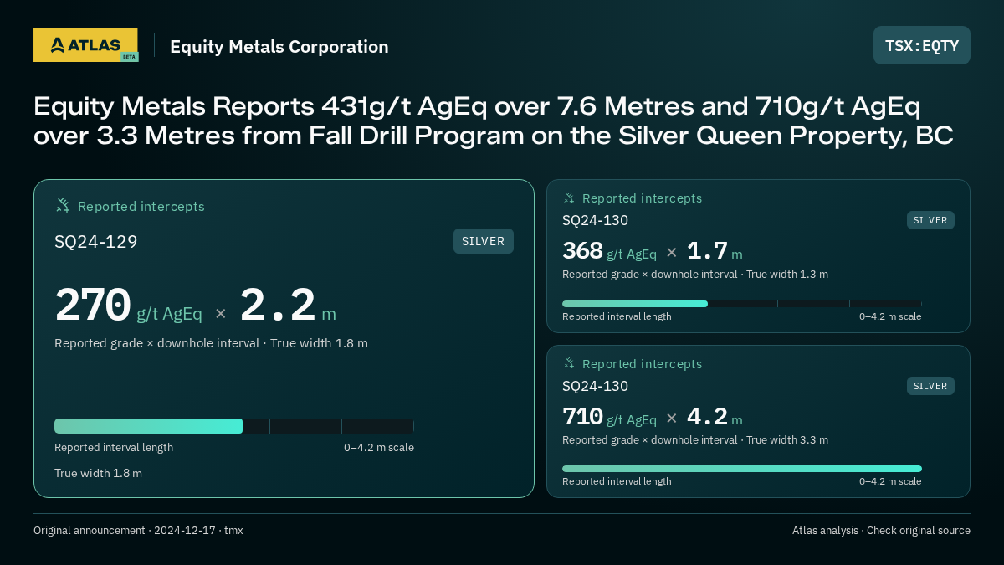
Task: Click the Atlas beta logo
Action: click(85, 45)
